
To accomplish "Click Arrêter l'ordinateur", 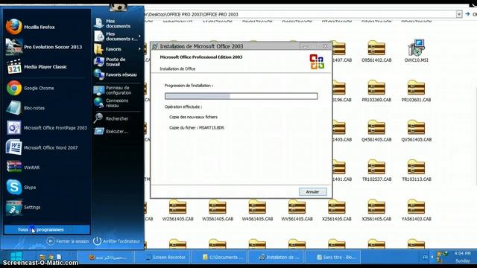I will (x=116, y=241).
